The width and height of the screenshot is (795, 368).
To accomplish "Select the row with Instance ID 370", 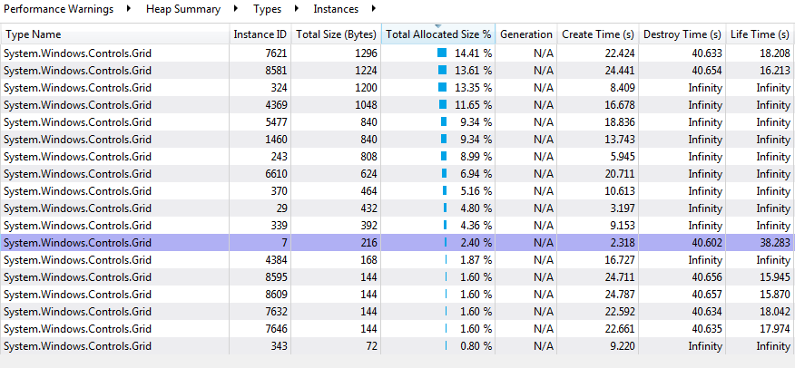I will 397,191.
